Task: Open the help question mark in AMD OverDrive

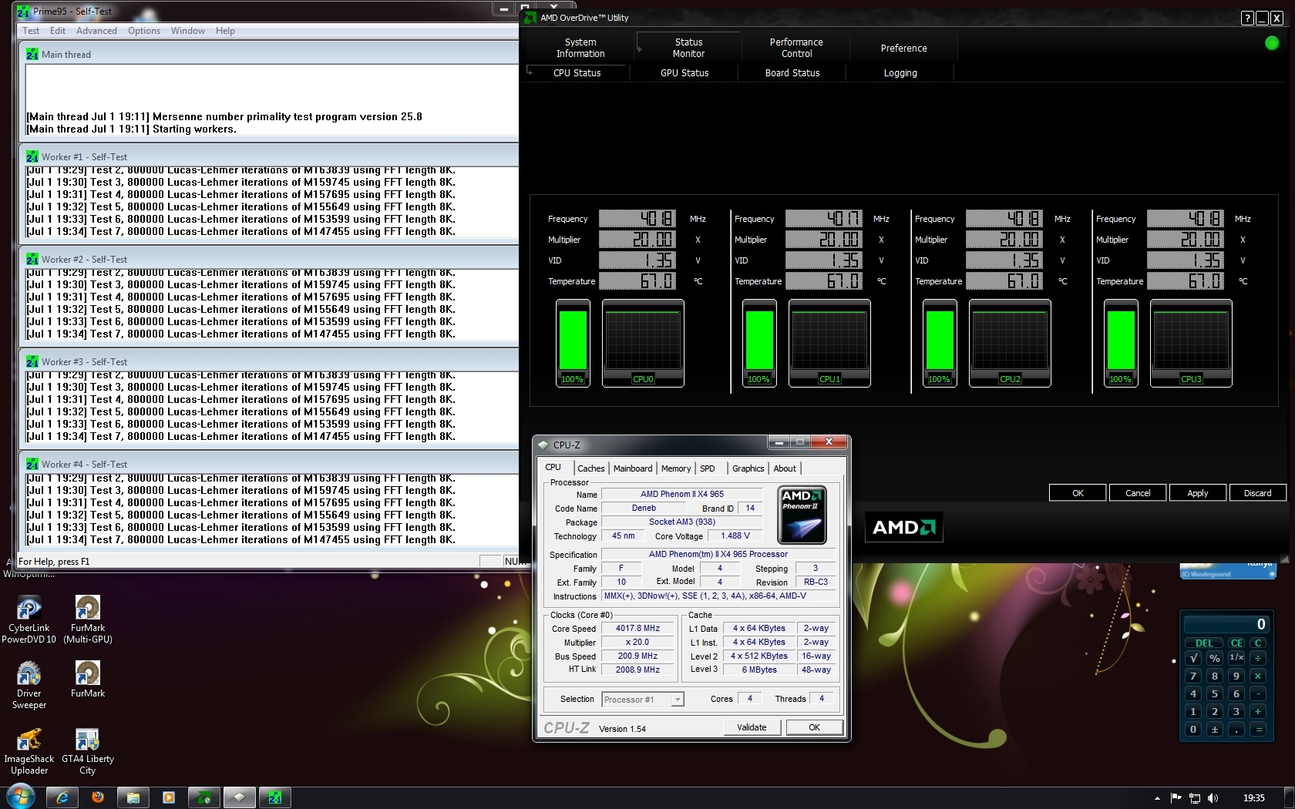Action: pyautogui.click(x=1247, y=18)
